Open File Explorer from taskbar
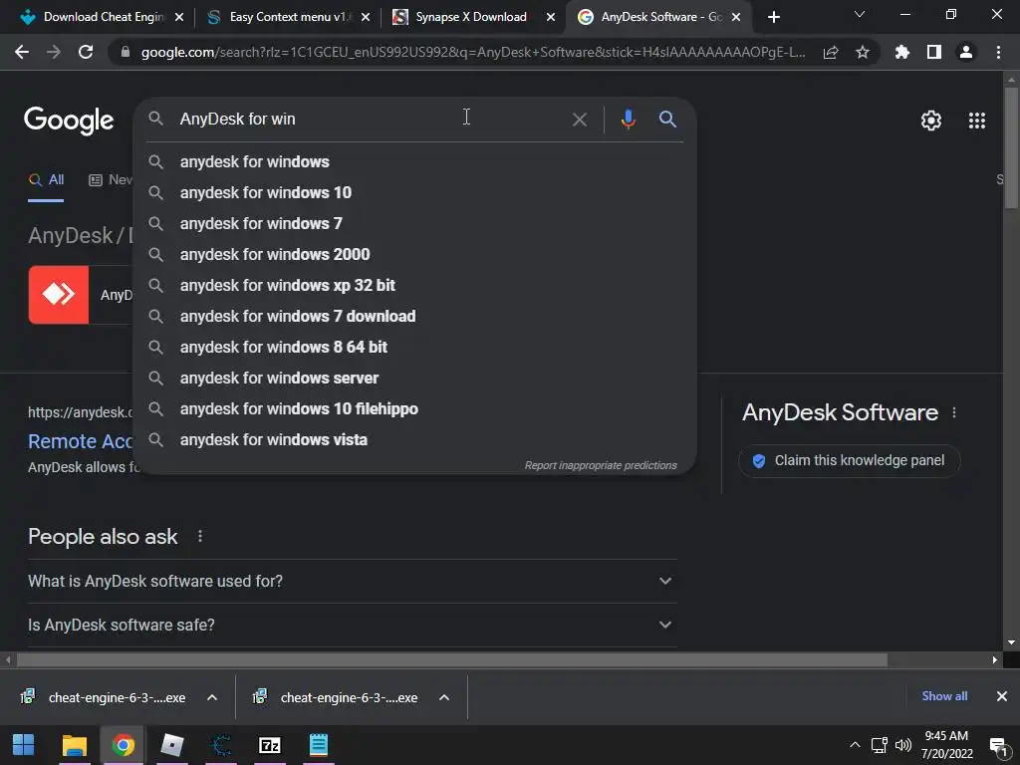Image resolution: width=1020 pixels, height=765 pixels. pos(74,745)
